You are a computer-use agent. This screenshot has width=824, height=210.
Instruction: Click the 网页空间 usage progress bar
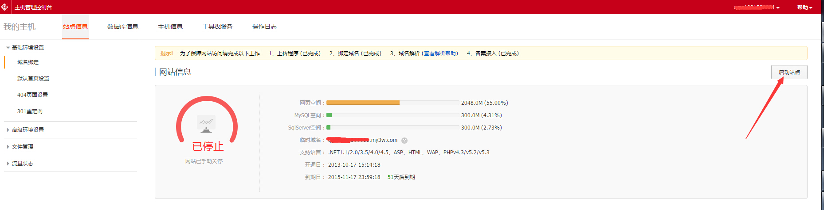pyautogui.click(x=392, y=103)
